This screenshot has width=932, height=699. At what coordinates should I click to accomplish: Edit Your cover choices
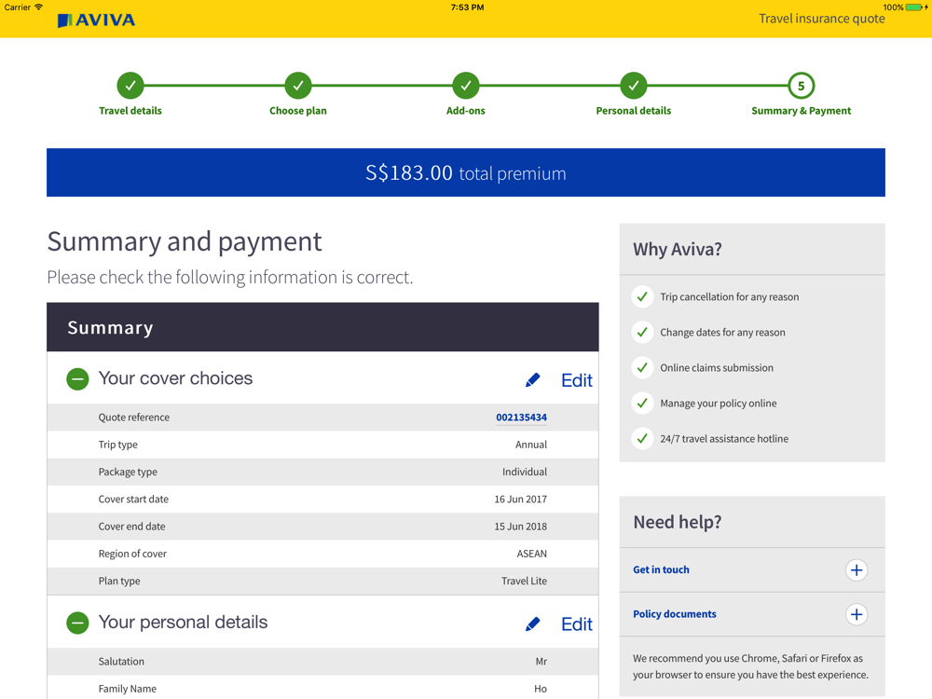[x=577, y=380]
